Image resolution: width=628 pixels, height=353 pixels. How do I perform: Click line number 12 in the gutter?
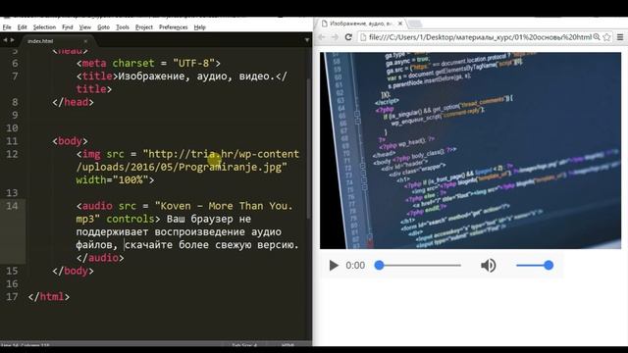click(x=12, y=154)
